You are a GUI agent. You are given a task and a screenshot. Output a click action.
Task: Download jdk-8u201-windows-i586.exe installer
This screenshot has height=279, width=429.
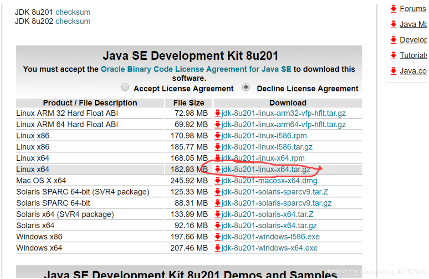270,236
